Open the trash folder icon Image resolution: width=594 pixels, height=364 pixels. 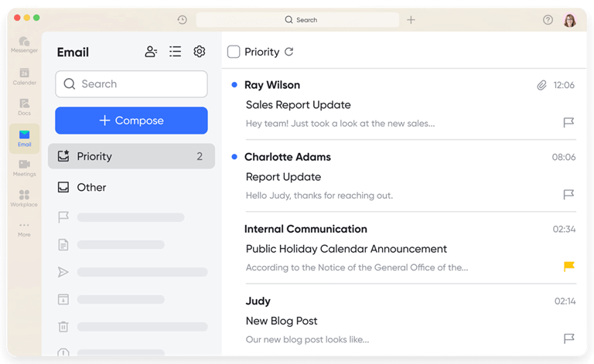point(63,327)
